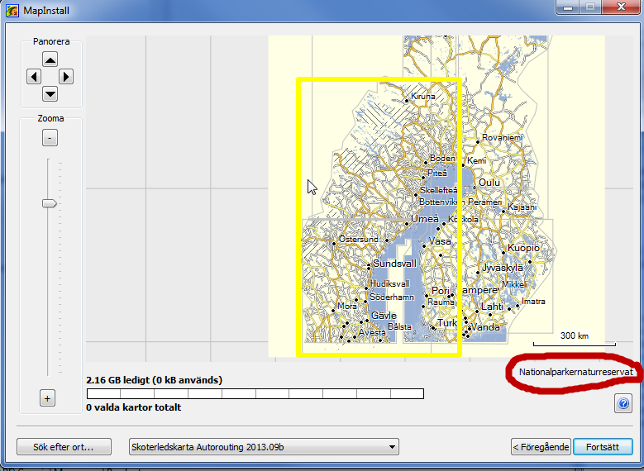The width and height of the screenshot is (644, 471).
Task: Open Sök efter ort search
Action: tap(63, 447)
